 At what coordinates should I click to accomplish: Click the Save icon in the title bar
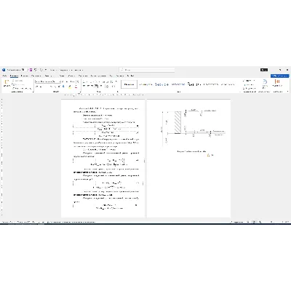[31, 70]
